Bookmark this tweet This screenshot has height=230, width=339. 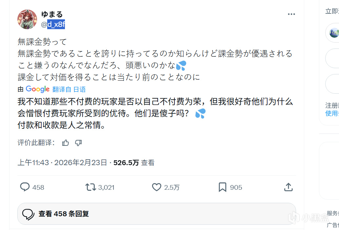pos(222,187)
